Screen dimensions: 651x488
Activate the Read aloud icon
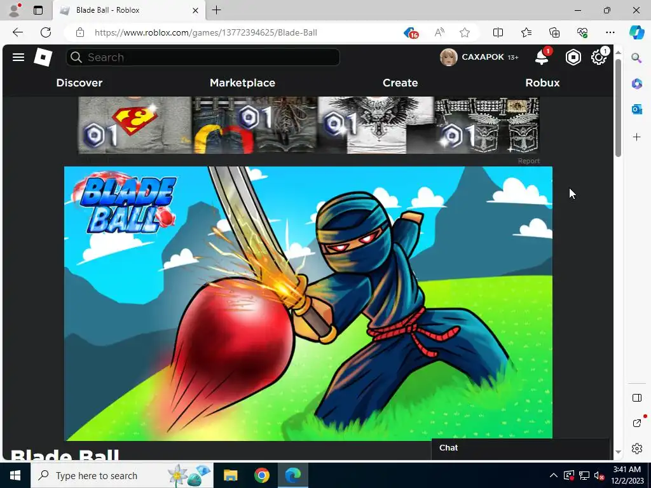point(439,32)
